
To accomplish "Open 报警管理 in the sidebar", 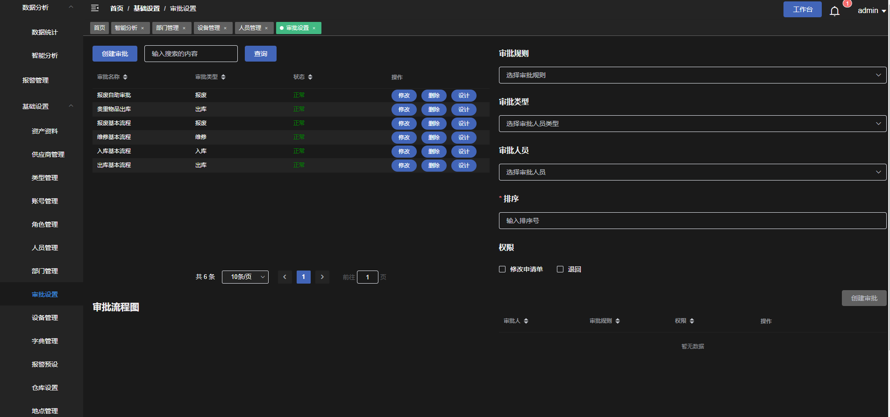I will click(x=36, y=80).
